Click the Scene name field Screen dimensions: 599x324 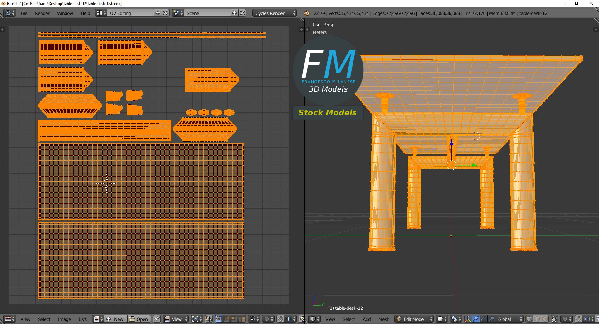pyautogui.click(x=207, y=13)
